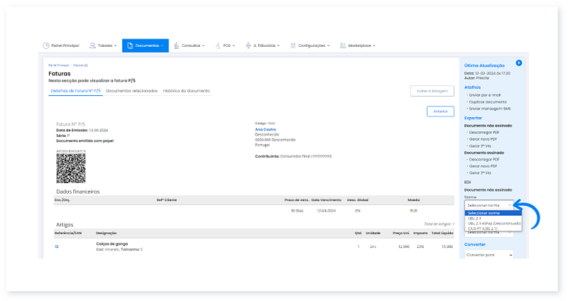Open the Tabelas menu
Screen dimensions: 568x301
point(103,45)
